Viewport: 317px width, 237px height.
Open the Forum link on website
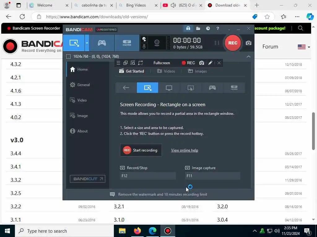point(270,47)
